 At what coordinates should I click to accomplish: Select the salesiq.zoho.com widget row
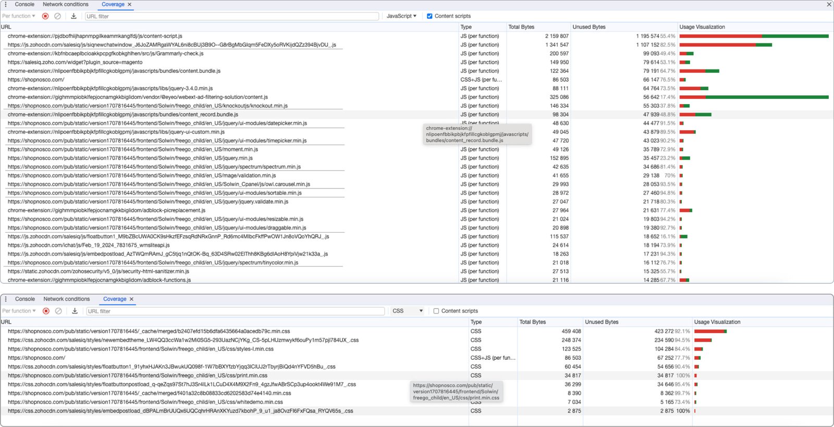pyautogui.click(x=417, y=62)
